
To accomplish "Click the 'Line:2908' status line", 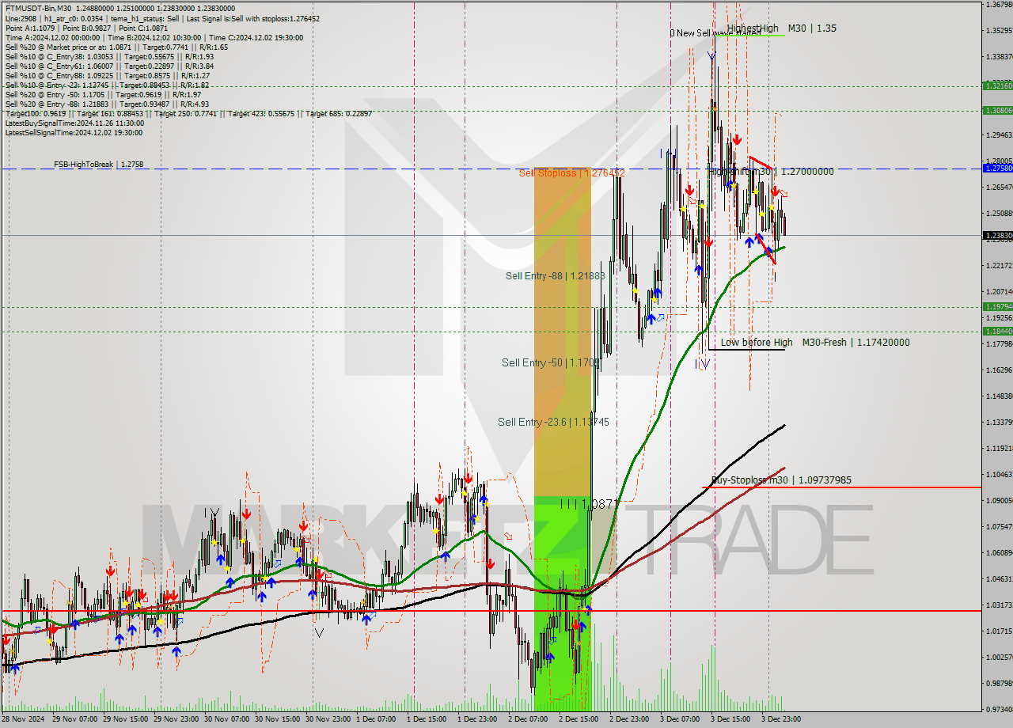I will [162, 18].
